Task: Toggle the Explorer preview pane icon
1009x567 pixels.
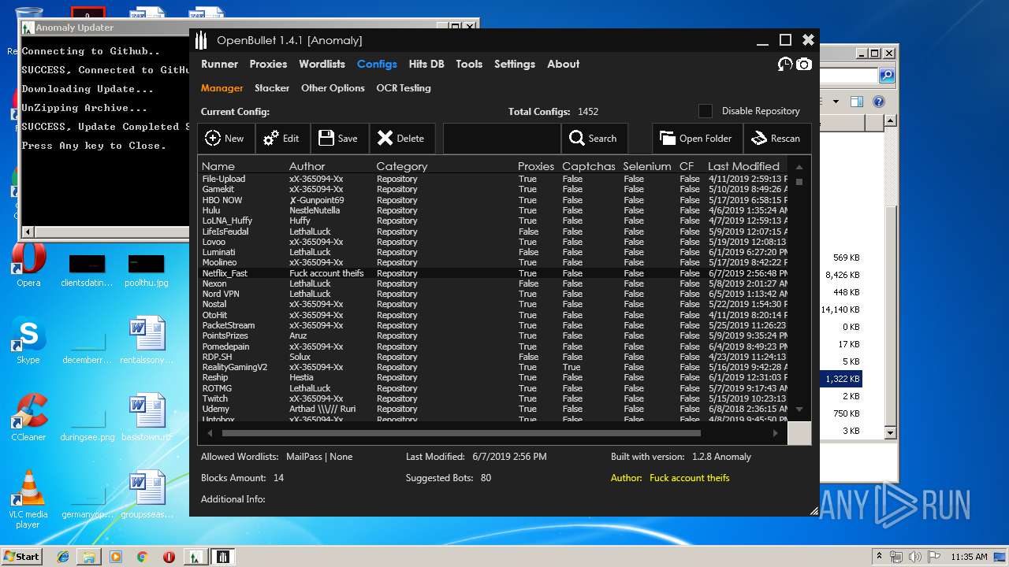Action: point(857,102)
